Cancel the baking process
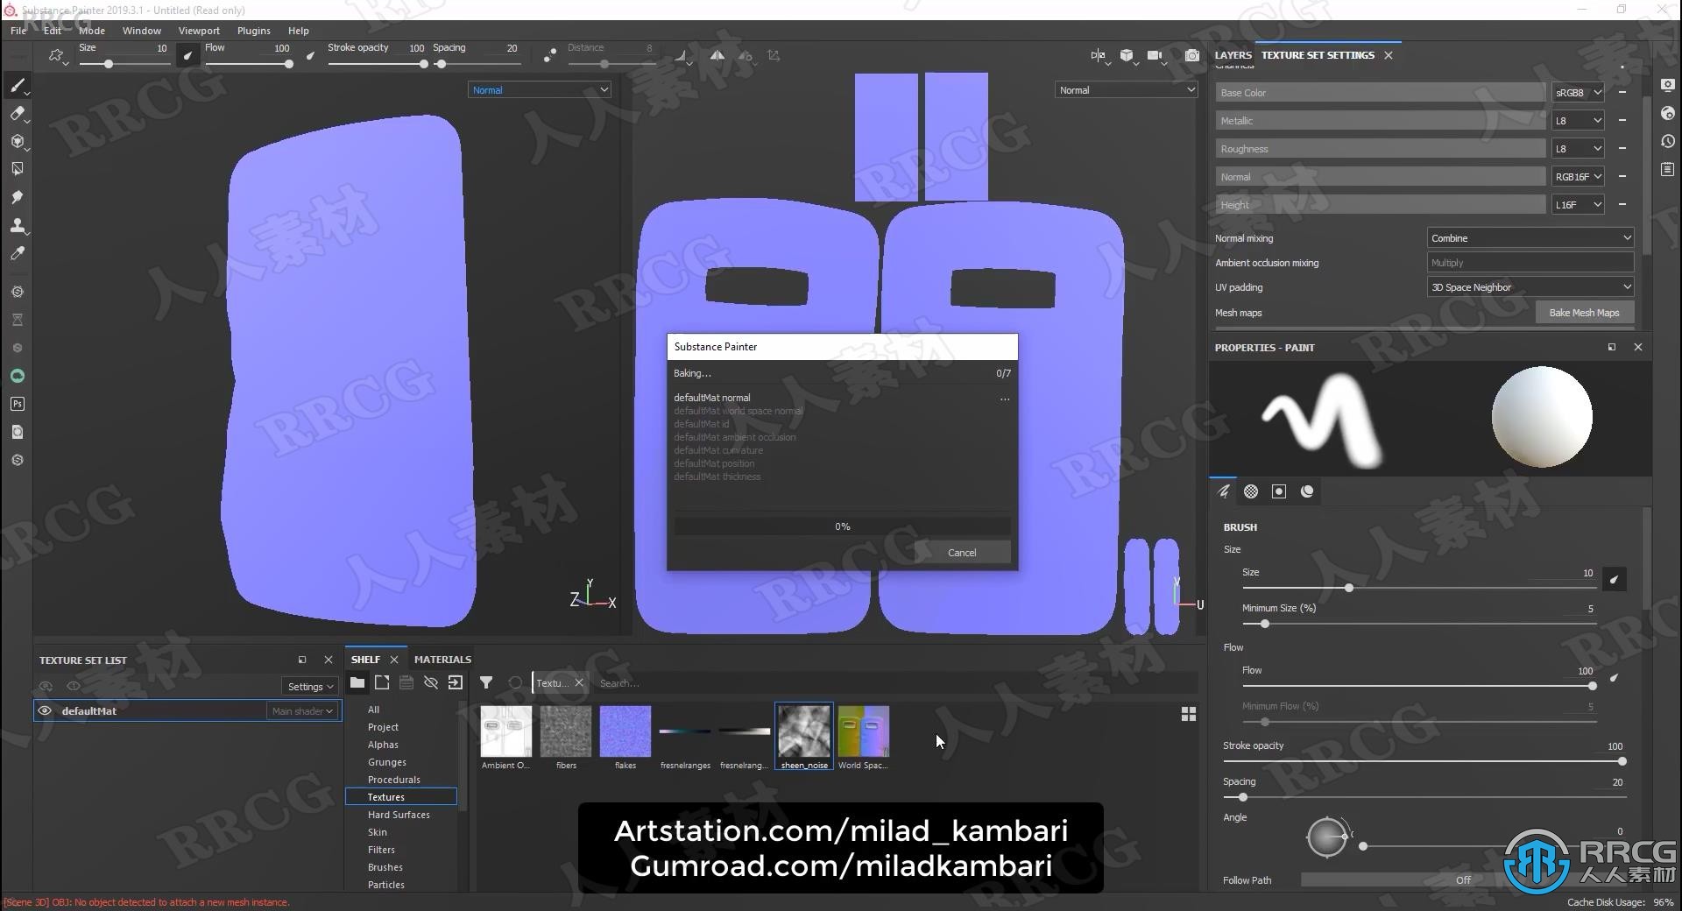Viewport: 1682px width, 911px height. coord(962,552)
